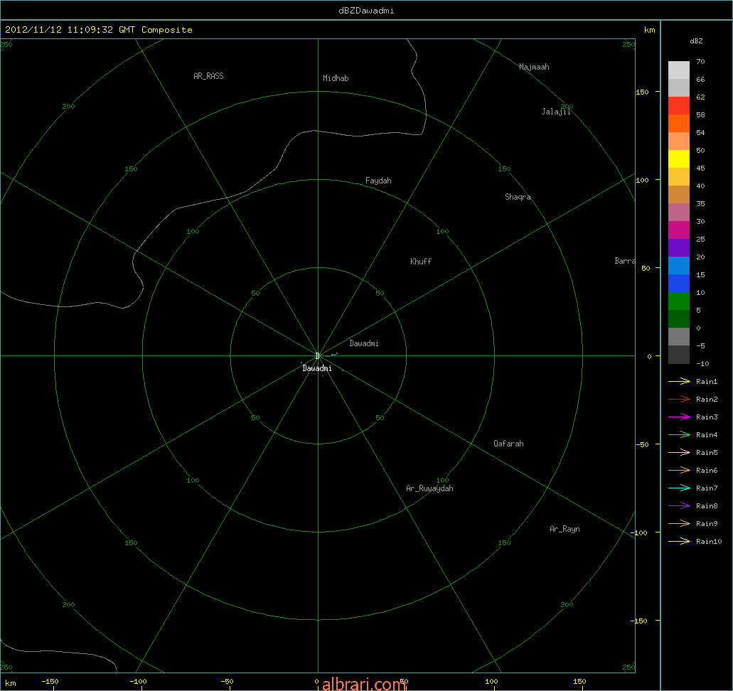Click the yellow Rain1 arrow icon

(679, 382)
